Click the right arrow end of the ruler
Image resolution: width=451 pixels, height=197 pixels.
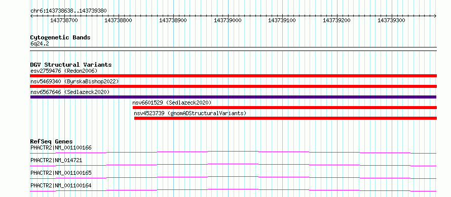pos(435,16)
